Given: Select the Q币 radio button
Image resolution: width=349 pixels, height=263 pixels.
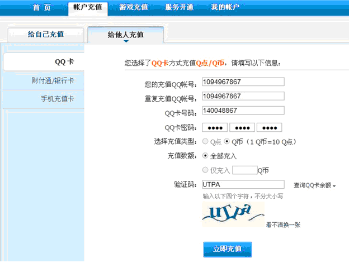Looking at the screenshot, I should tap(227, 141).
